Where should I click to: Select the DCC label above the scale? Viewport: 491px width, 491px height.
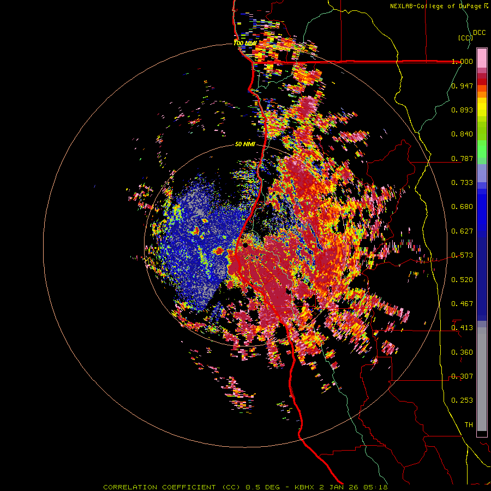coord(480,33)
